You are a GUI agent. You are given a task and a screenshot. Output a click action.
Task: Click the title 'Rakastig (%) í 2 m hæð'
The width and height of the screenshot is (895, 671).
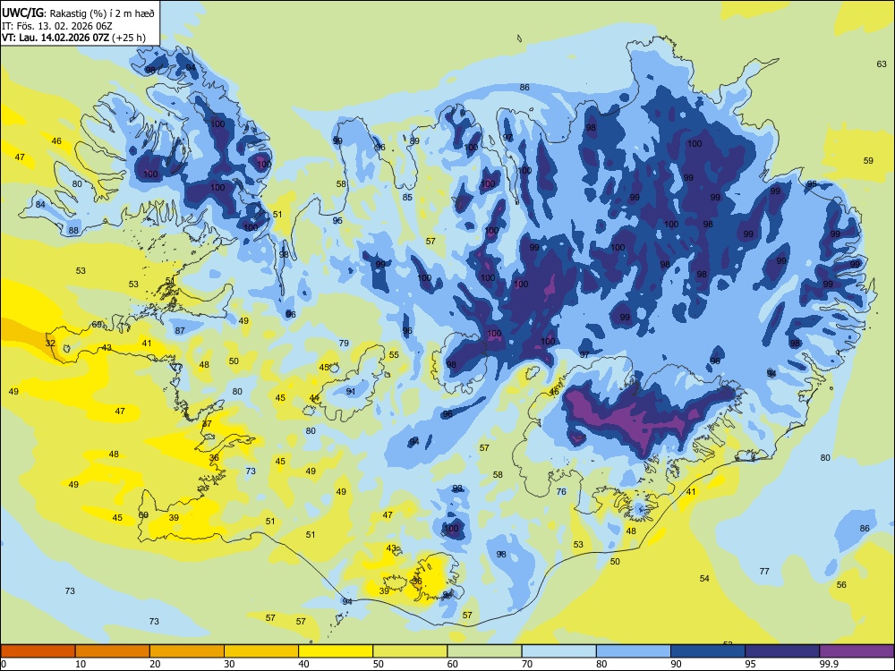point(102,13)
